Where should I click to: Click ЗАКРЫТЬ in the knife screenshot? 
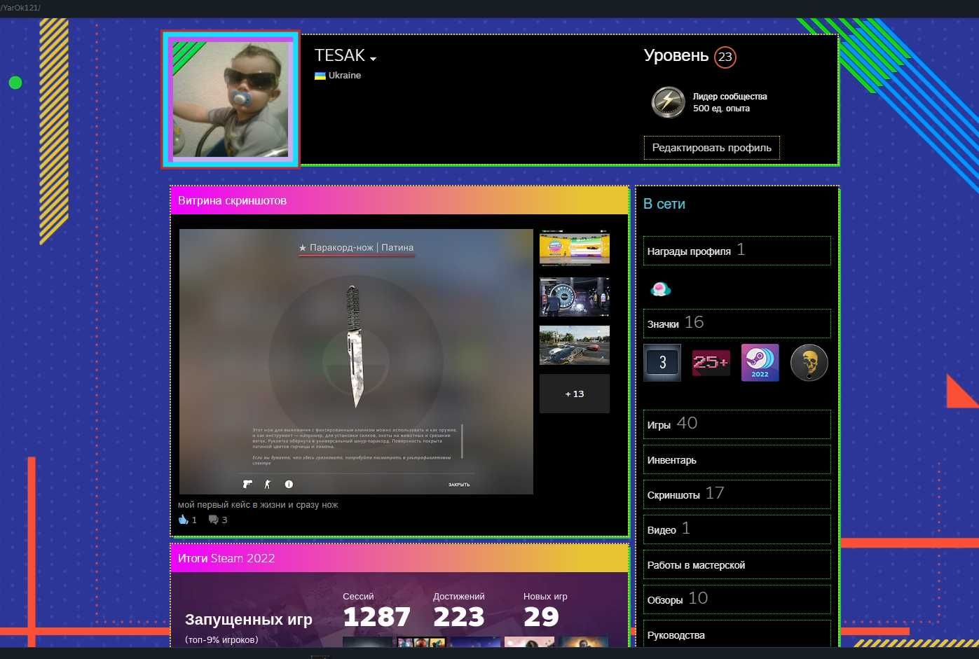point(459,485)
